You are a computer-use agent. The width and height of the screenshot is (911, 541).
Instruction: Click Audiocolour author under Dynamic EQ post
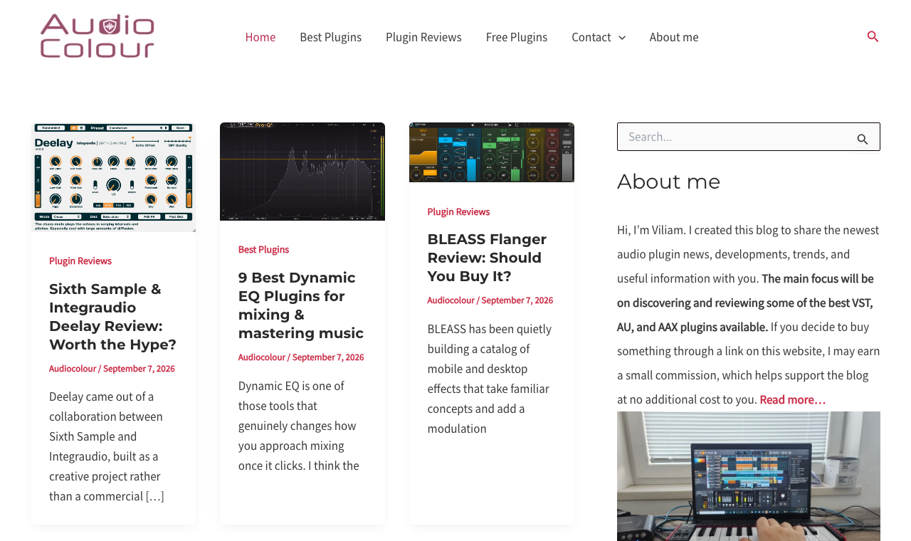click(262, 357)
